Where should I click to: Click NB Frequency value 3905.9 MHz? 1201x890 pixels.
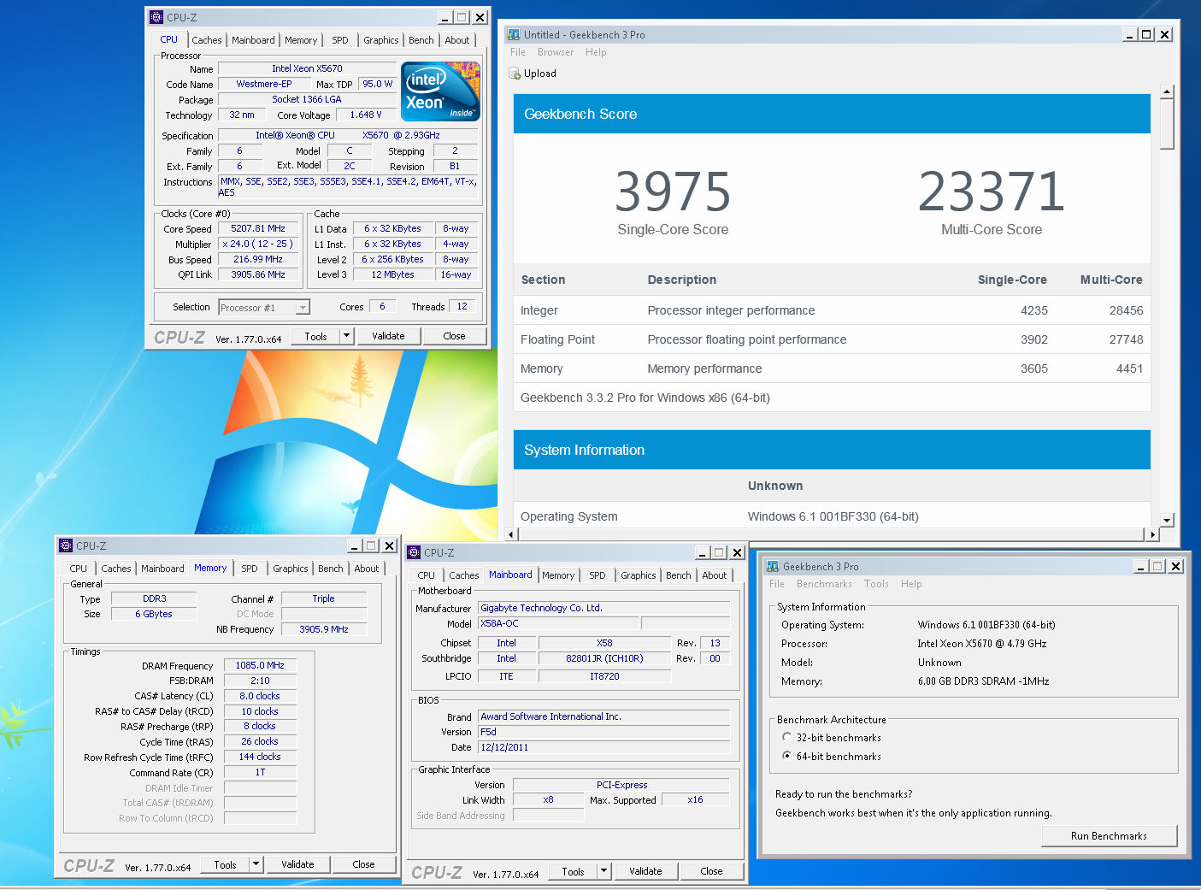(x=324, y=629)
